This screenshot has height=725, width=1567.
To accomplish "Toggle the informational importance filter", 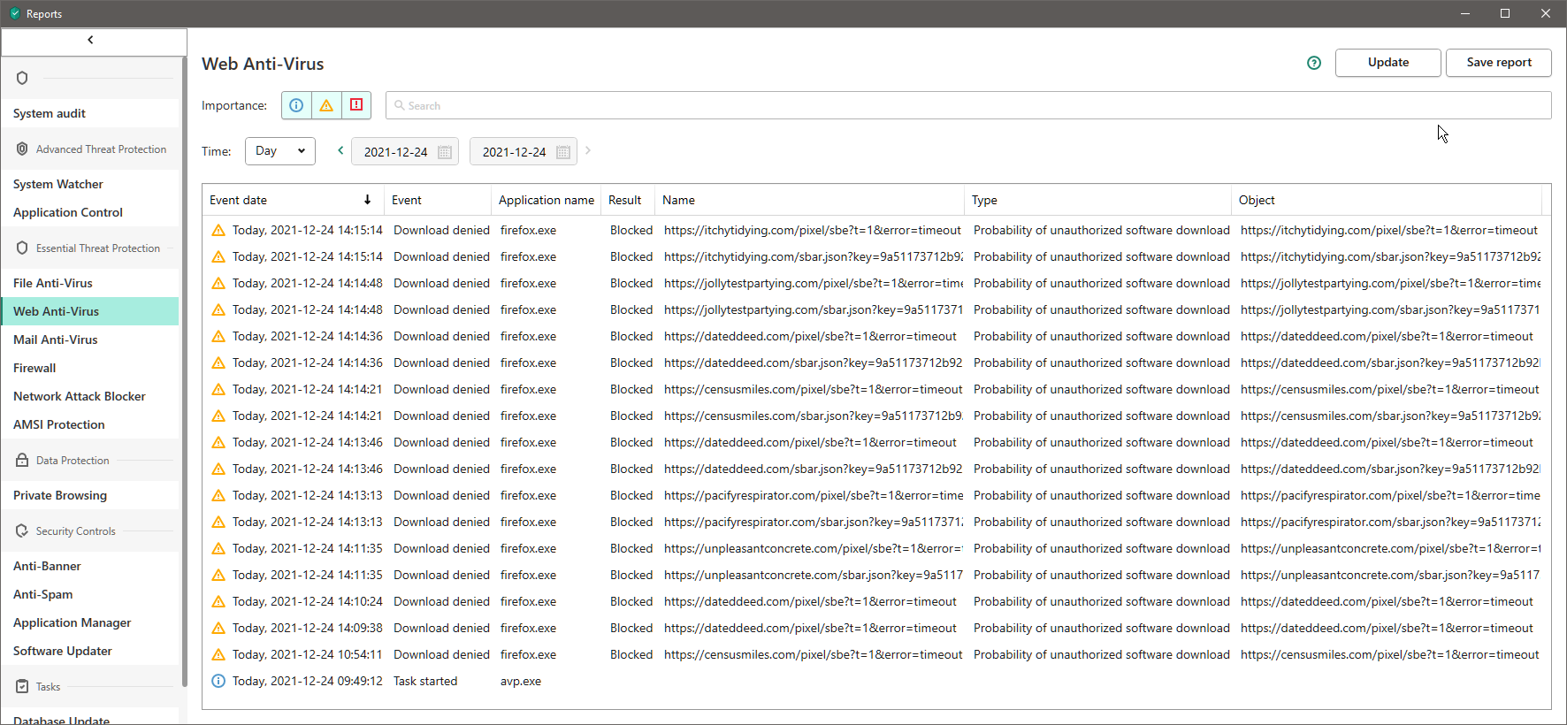I will pyautogui.click(x=296, y=105).
